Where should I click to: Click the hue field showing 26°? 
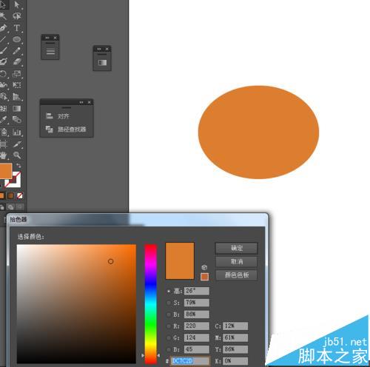197,291
